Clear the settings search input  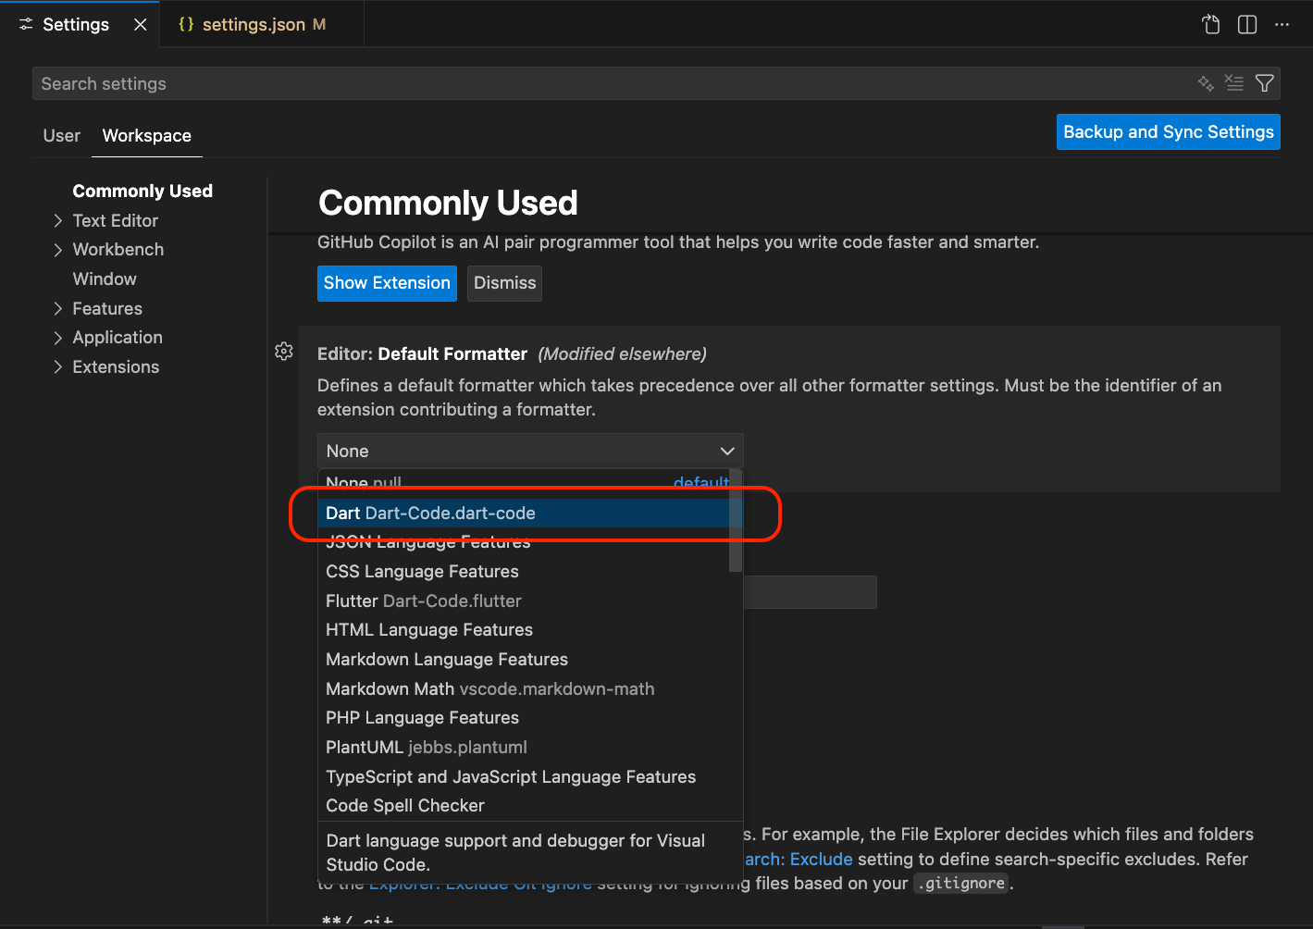point(1234,83)
